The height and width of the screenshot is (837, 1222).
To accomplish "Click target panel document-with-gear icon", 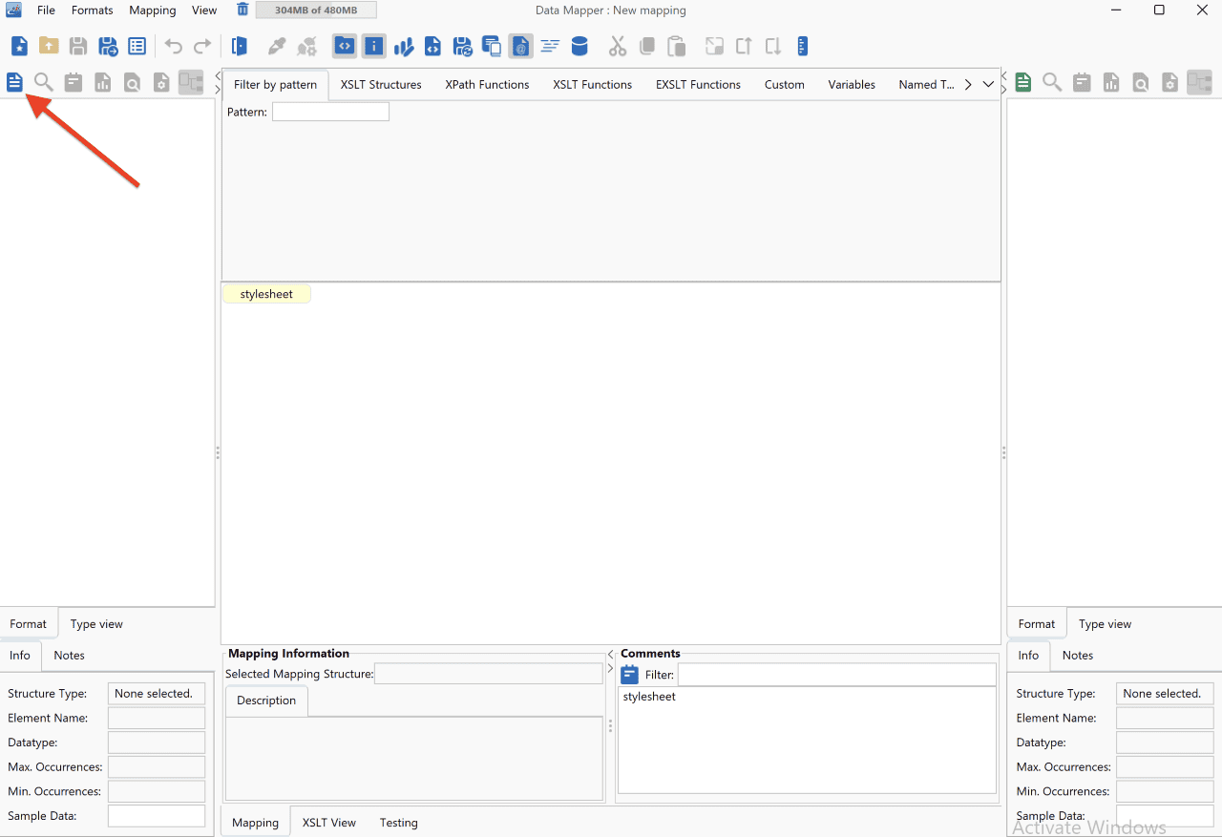I will coord(1169,82).
